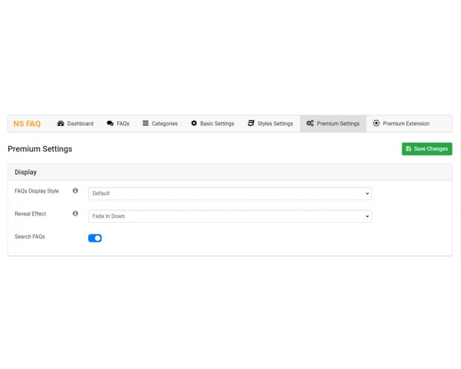The image size is (461, 369).
Task: Click the NS FAQ brand link
Action: tap(27, 124)
